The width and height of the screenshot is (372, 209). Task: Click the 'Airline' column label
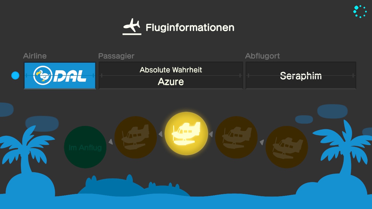pos(35,56)
